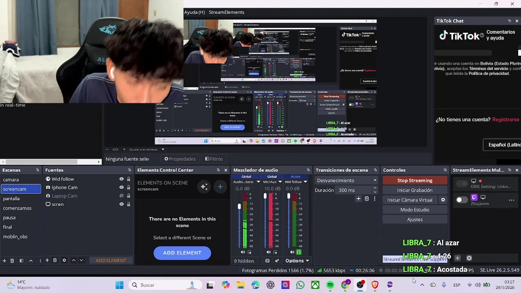Click the Audio escritorio volume slider

pyautogui.click(x=239, y=220)
